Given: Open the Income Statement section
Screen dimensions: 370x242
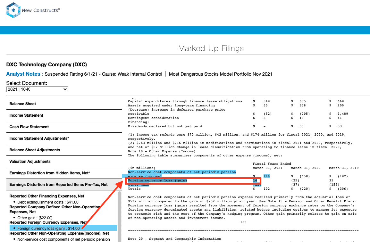Looking at the screenshot, I should pos(26,115).
